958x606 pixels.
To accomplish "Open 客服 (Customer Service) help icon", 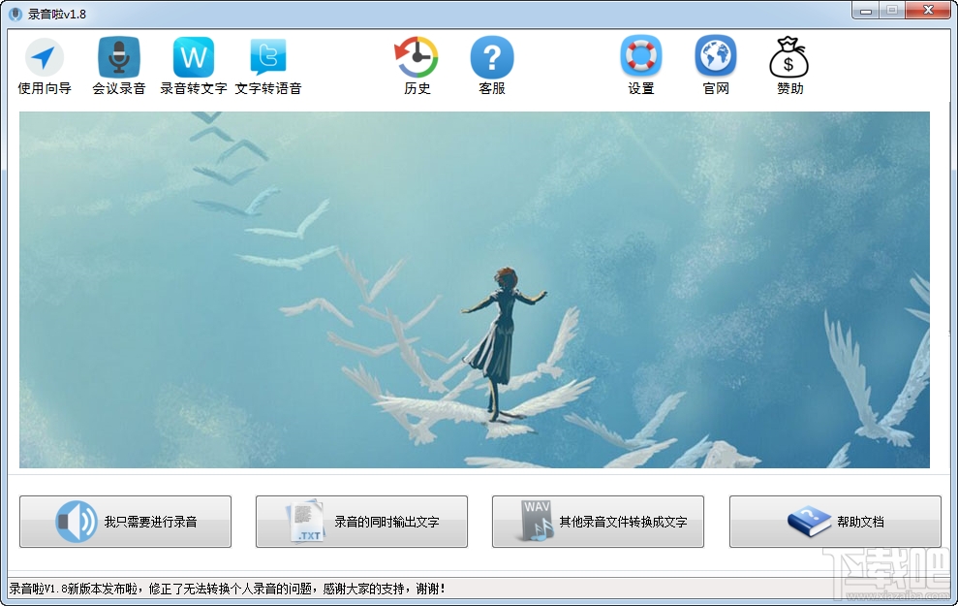I will point(492,63).
